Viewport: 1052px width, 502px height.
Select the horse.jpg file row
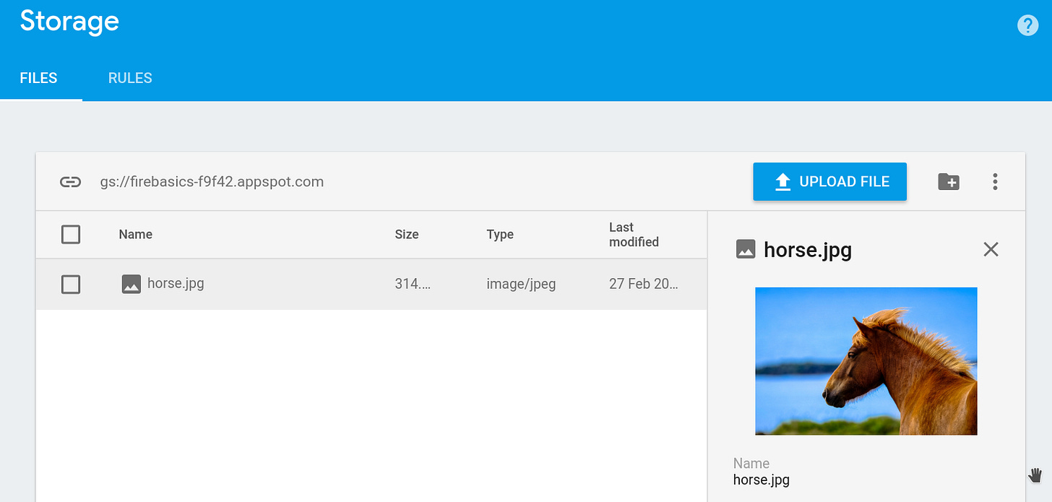point(176,284)
